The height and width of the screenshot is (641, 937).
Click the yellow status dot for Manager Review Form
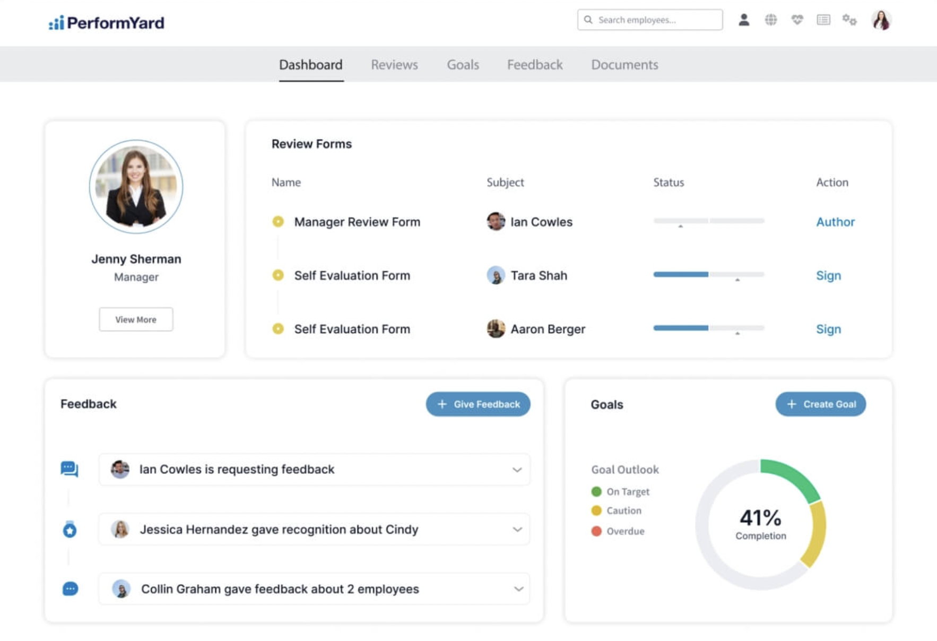(278, 221)
